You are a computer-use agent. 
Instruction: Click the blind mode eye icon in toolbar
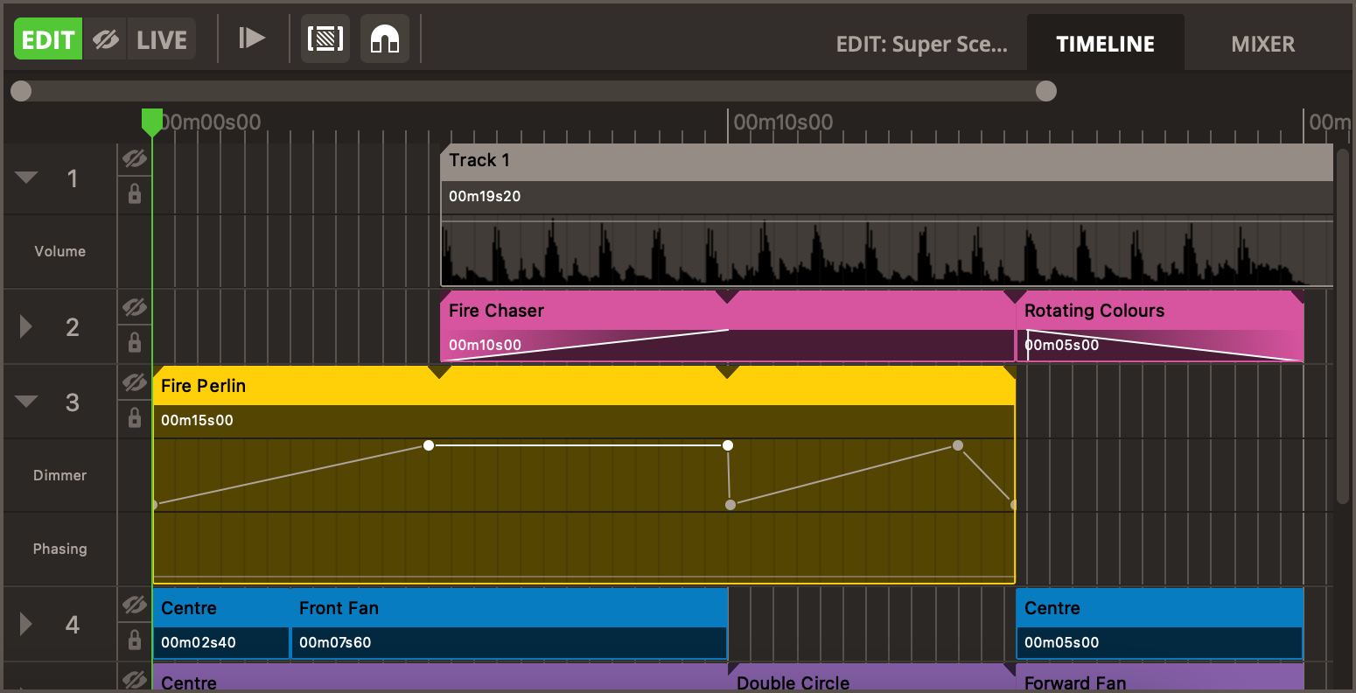106,39
